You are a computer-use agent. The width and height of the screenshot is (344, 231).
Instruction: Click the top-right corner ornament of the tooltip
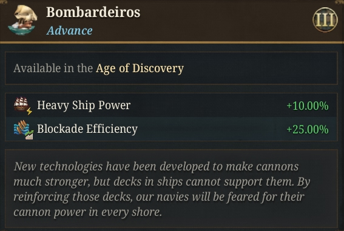(340, 2)
